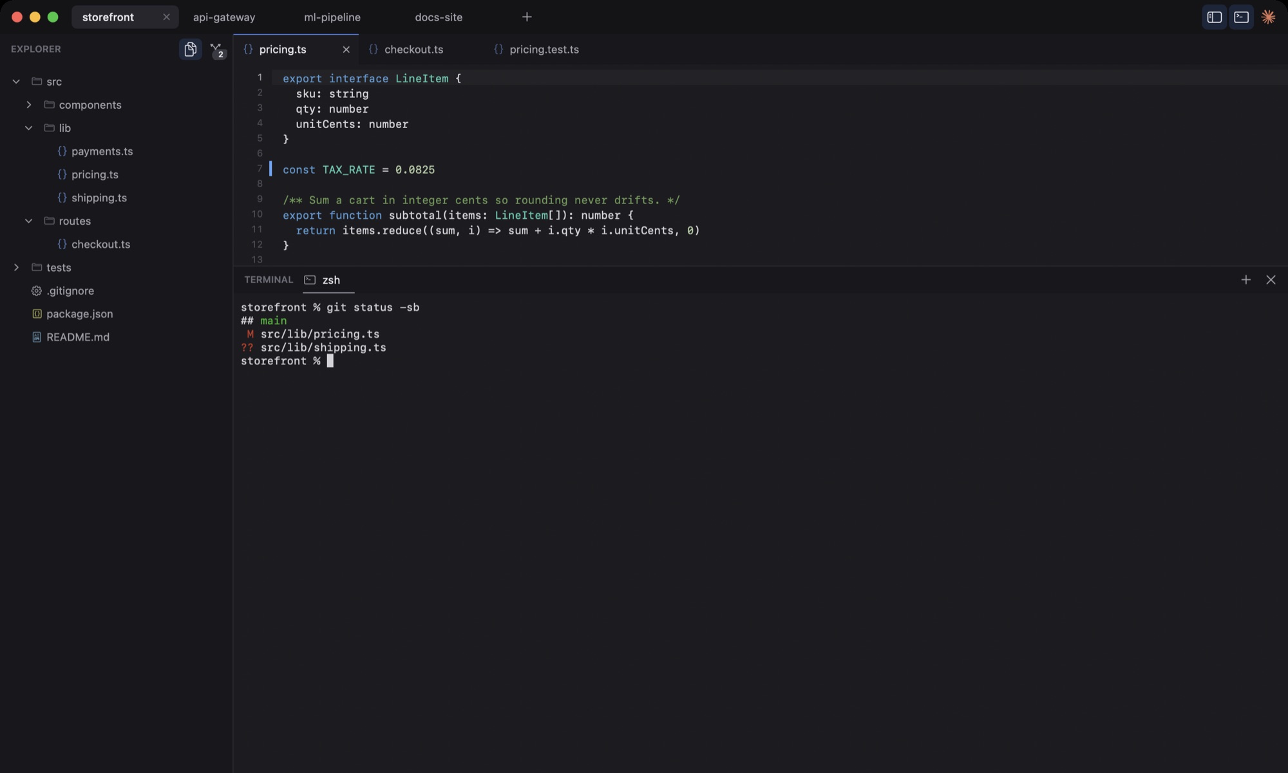Add a new project tab with plus
This screenshot has height=773, width=1288.
pyautogui.click(x=527, y=17)
